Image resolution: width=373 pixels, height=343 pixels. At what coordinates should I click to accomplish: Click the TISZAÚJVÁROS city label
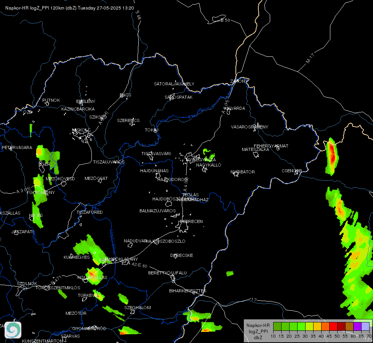coord(109,162)
